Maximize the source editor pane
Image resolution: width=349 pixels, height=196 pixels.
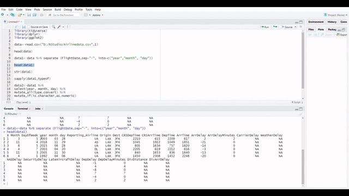coord(301,22)
